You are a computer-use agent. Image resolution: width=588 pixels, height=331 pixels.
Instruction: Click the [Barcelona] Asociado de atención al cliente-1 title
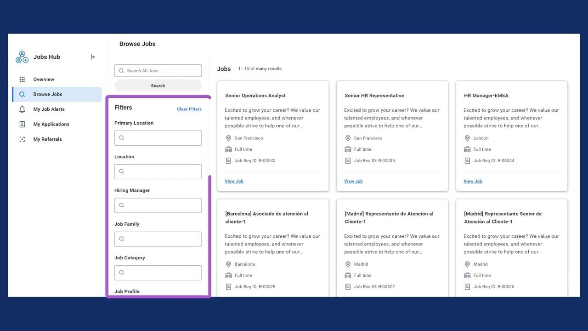266,217
